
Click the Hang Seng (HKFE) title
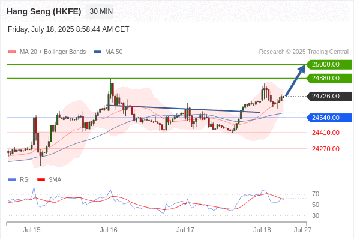(44, 11)
